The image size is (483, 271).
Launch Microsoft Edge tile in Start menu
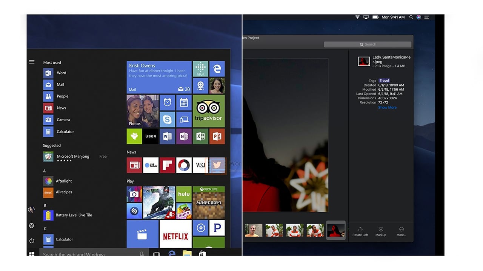coord(217,69)
